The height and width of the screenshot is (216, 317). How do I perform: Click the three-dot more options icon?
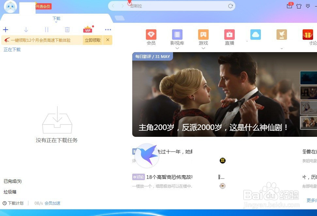point(108,30)
